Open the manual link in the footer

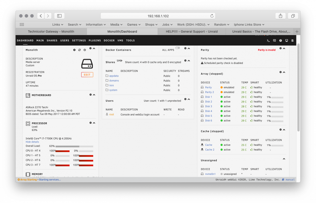pos(290,180)
